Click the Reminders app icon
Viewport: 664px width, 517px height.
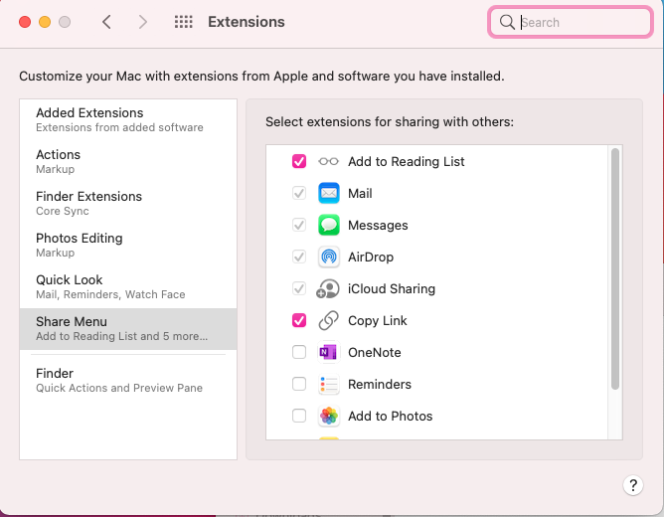point(329,384)
